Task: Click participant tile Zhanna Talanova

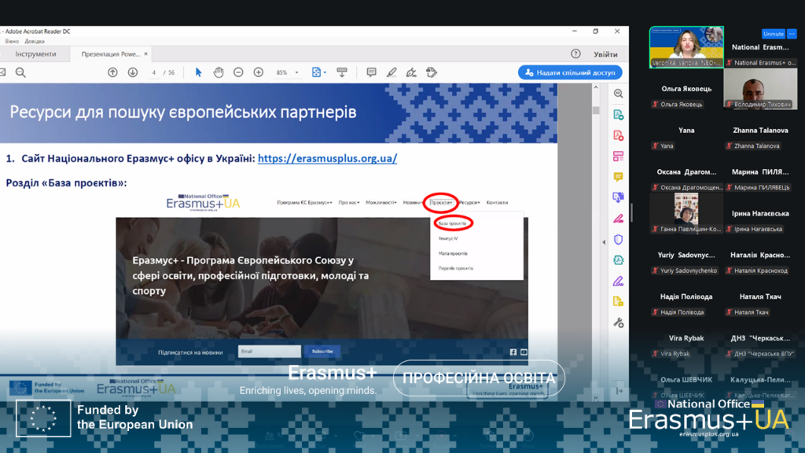Action: click(760, 131)
